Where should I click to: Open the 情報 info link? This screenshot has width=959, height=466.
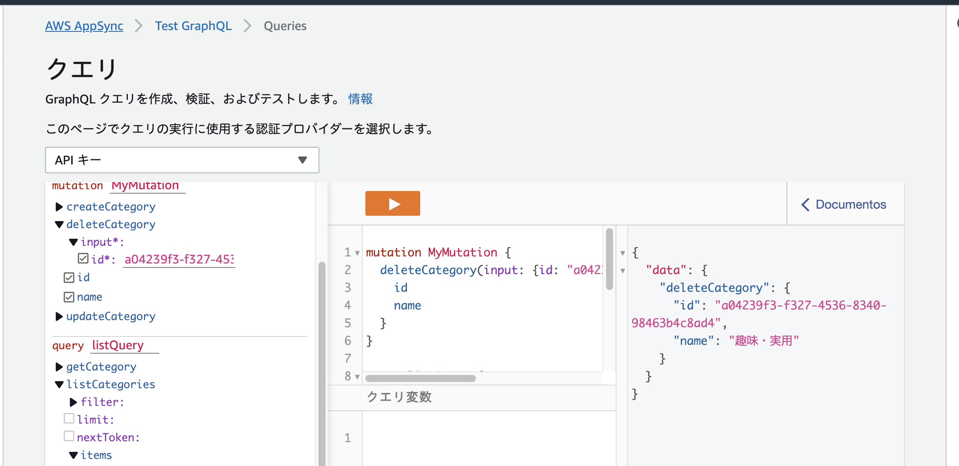point(361,99)
